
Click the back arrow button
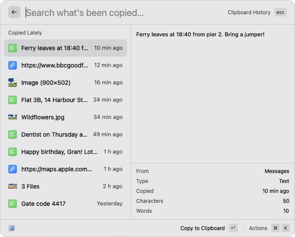click(14, 12)
